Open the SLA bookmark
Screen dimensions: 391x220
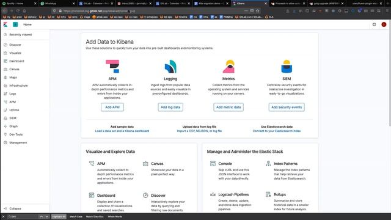click(x=269, y=17)
